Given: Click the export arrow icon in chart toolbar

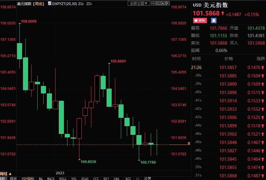Looking at the screenshot, I should [167, 3].
